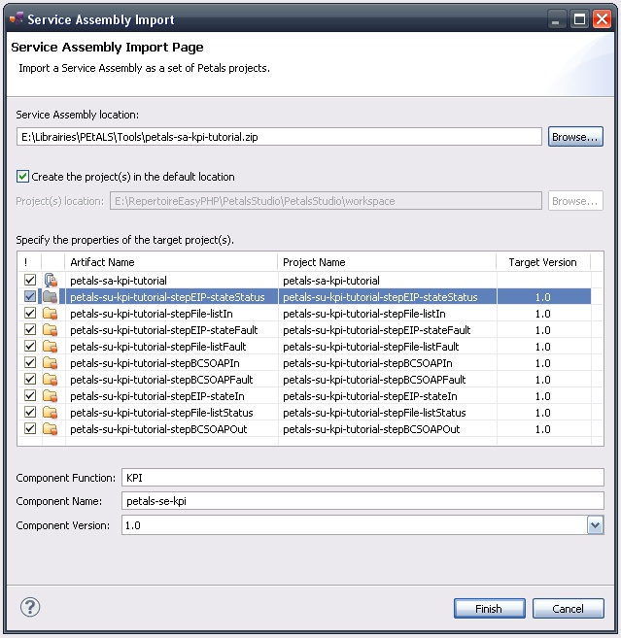Click the Target Version column header

point(542,262)
